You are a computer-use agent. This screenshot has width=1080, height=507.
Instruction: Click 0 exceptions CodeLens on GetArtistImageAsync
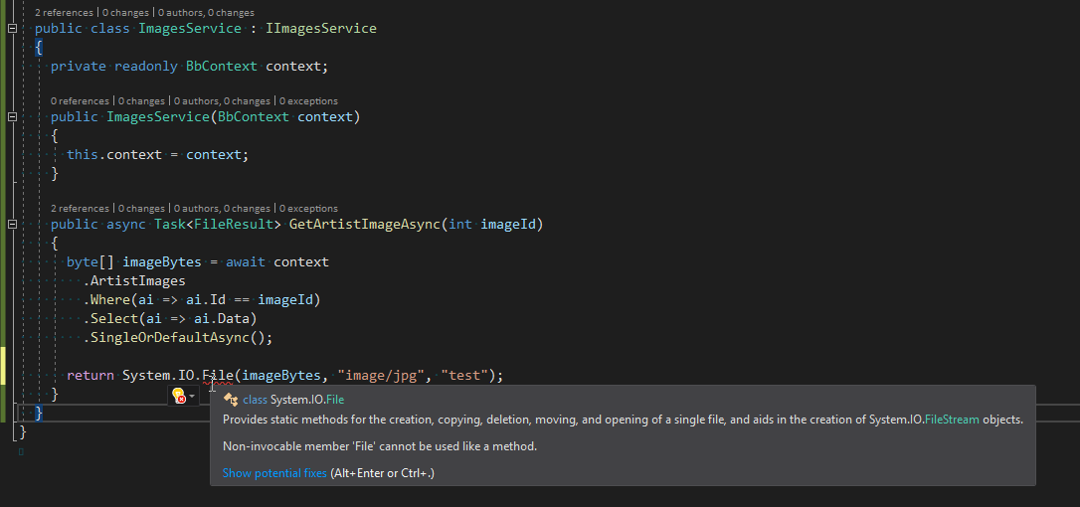coord(308,208)
